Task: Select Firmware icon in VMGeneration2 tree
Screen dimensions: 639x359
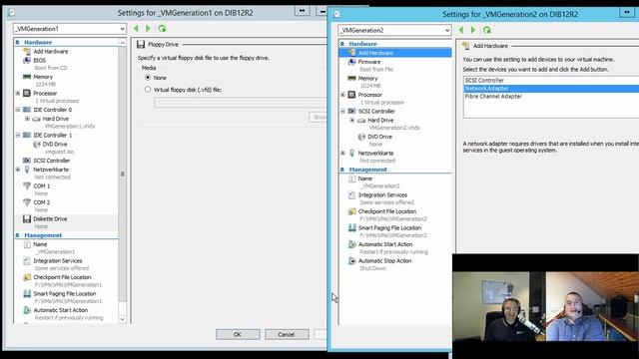Action: coord(351,62)
